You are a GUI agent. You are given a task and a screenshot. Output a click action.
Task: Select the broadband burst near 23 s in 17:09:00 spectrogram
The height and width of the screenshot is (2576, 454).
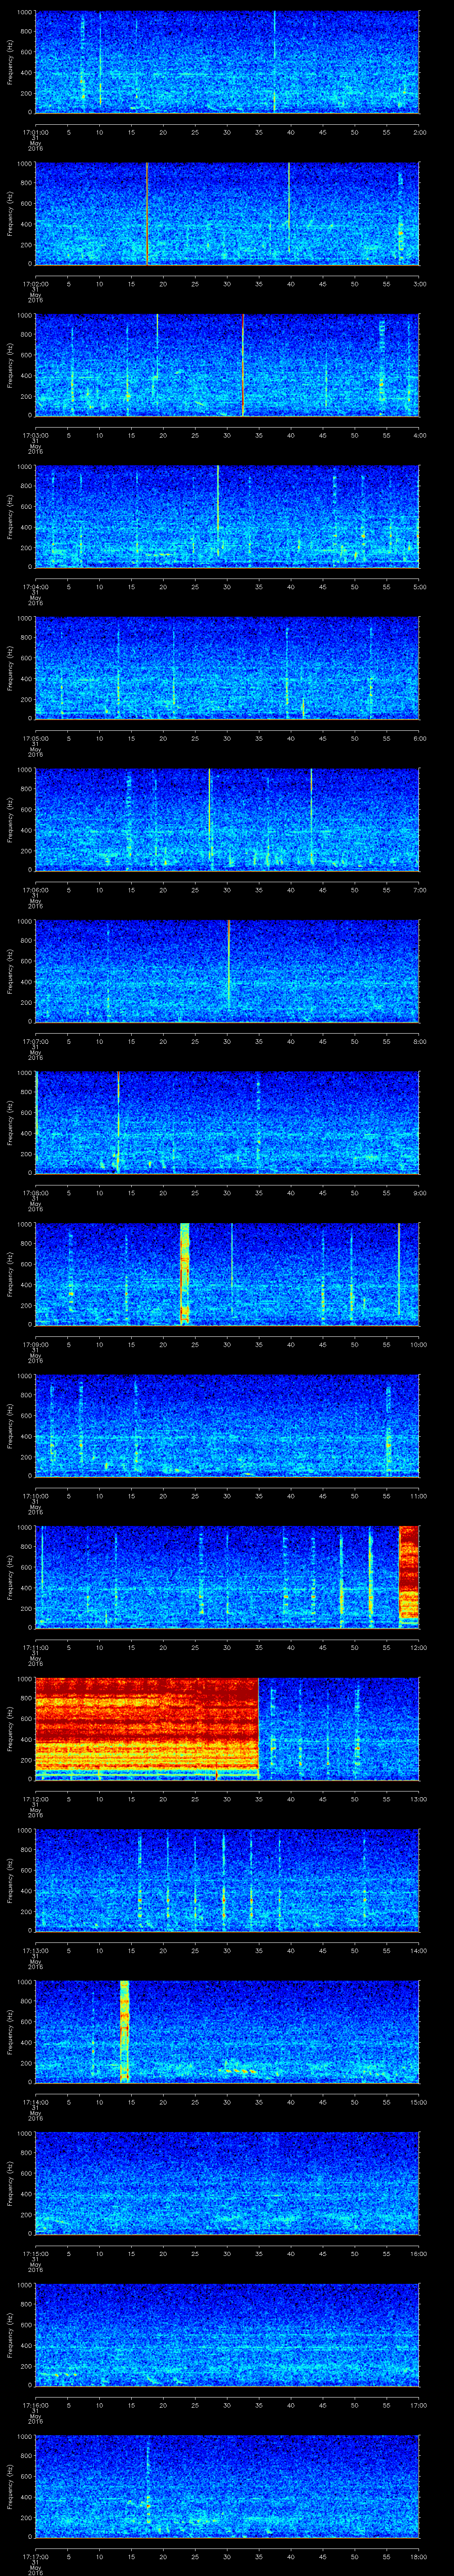(x=184, y=1273)
